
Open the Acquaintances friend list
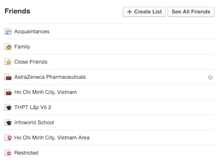(x=32, y=32)
